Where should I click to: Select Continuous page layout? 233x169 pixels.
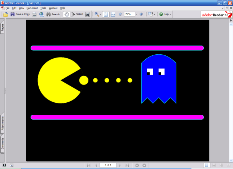(214, 165)
